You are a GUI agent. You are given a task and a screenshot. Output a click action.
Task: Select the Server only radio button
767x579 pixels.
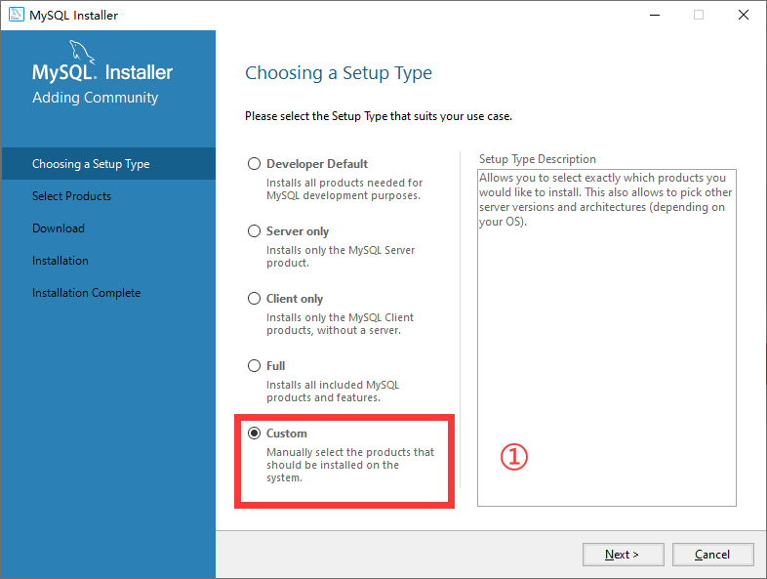(254, 231)
